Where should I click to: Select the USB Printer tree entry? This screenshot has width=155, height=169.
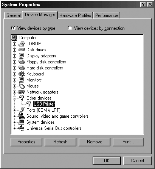click(44, 104)
